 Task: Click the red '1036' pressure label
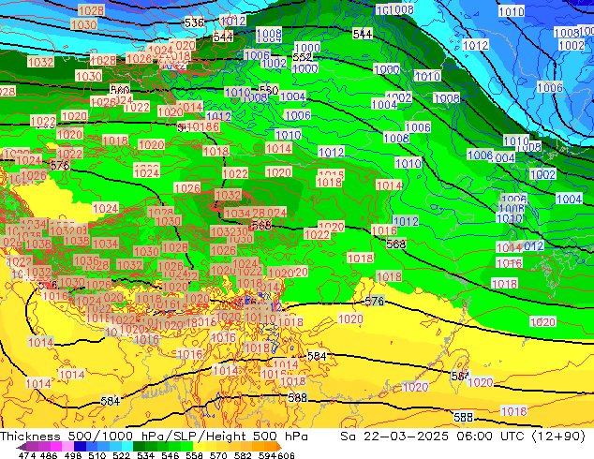tap(87, 260)
